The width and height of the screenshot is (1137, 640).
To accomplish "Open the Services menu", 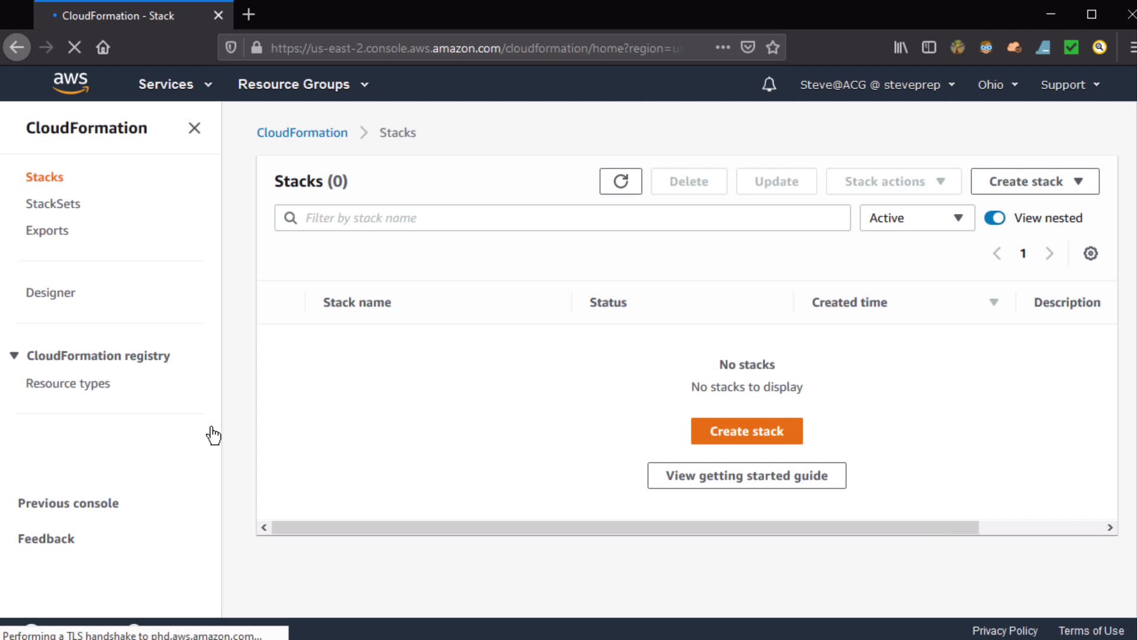I will [175, 85].
